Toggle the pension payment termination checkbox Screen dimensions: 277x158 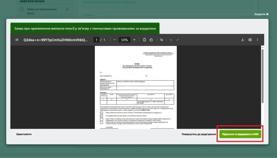click(x=101, y=113)
